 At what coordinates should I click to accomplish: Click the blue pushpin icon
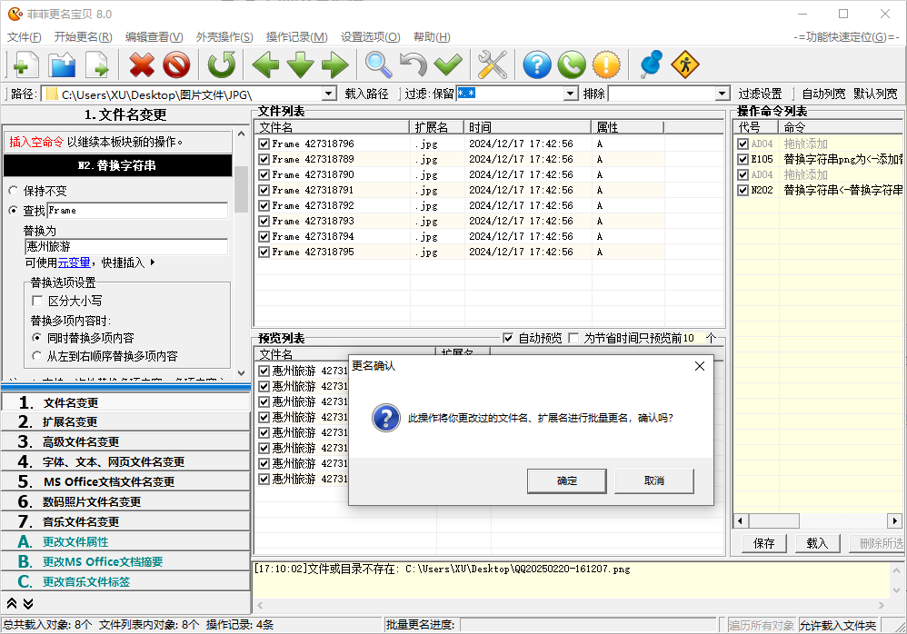(651, 64)
